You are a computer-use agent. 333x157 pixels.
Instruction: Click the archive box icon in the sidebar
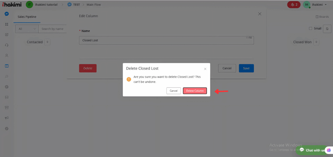(x=7, y=108)
